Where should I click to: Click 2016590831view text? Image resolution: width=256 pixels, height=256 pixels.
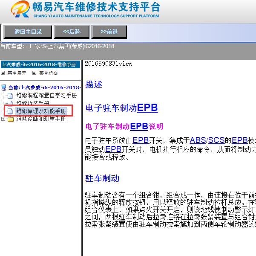[x=109, y=64]
